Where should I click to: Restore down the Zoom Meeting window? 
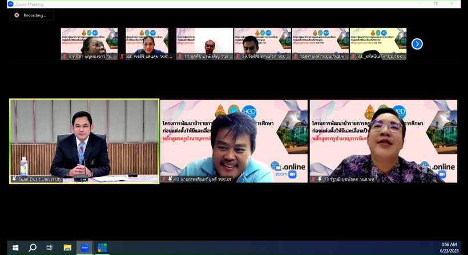[436, 4]
